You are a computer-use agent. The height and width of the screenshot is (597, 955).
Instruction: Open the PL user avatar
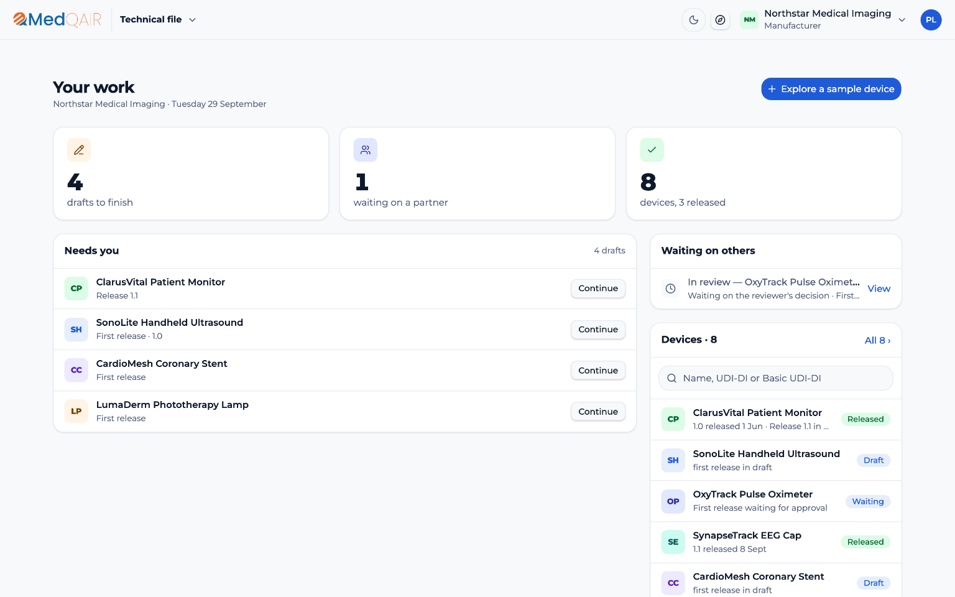click(931, 20)
